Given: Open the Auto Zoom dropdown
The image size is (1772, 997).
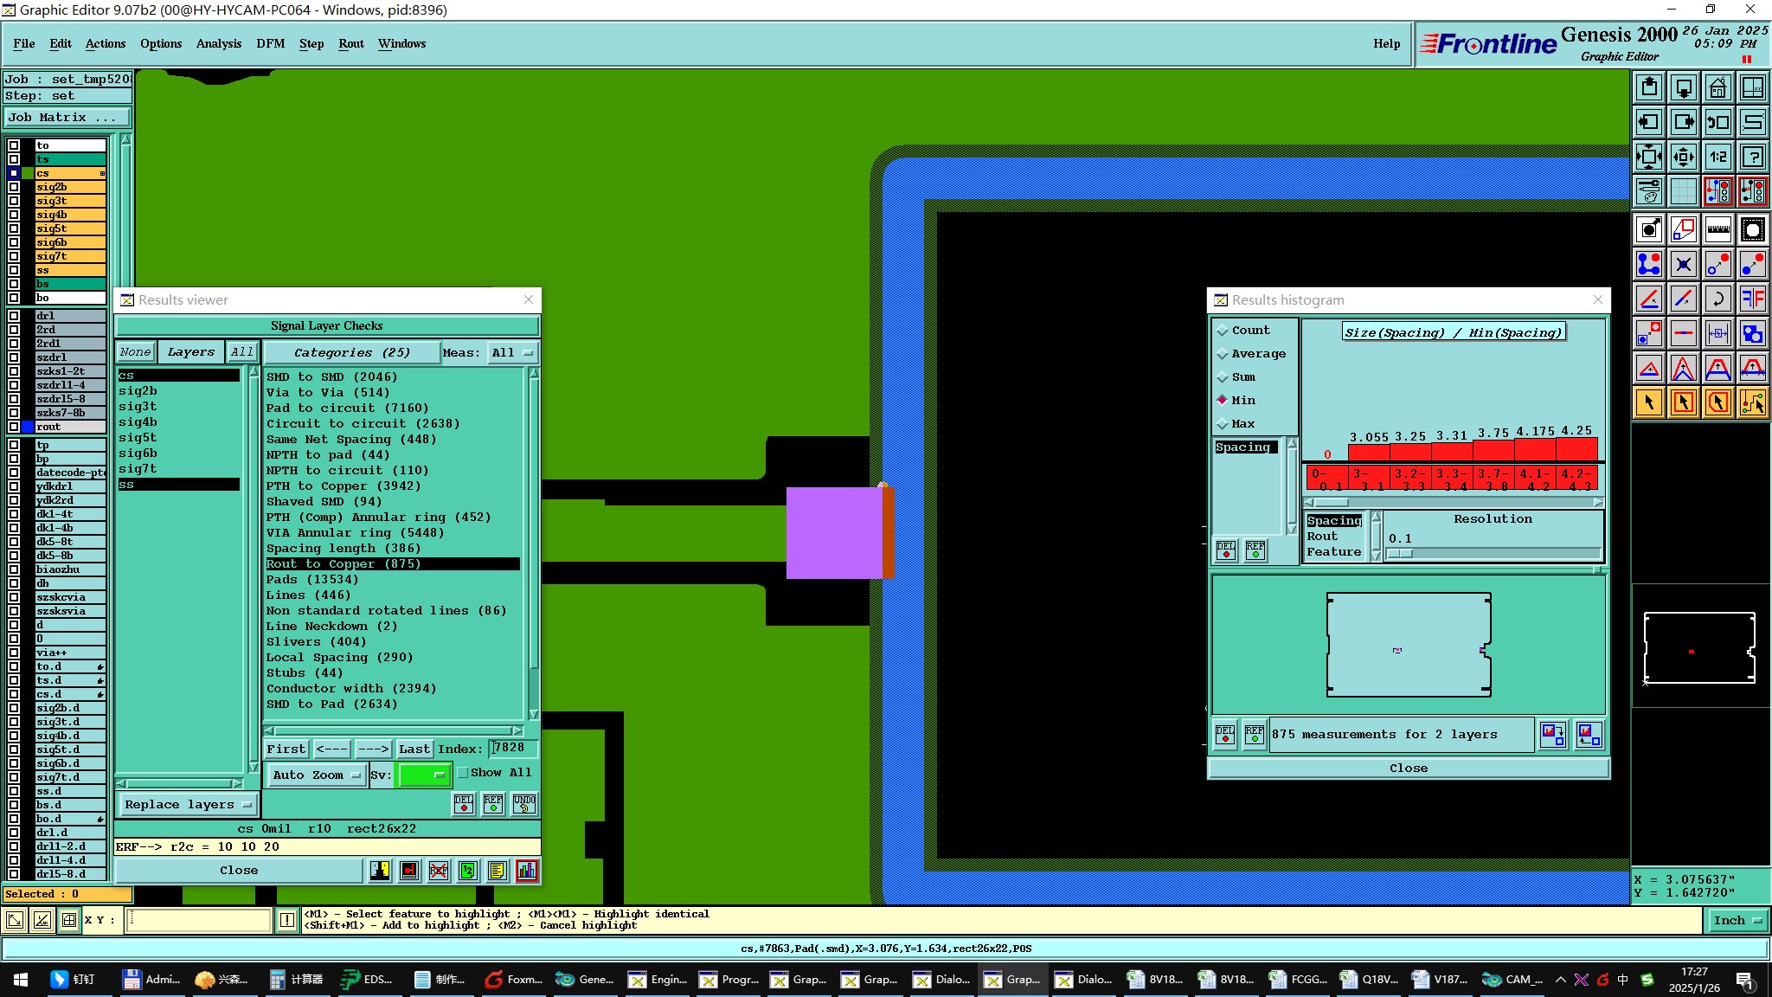Looking at the screenshot, I should click(316, 775).
